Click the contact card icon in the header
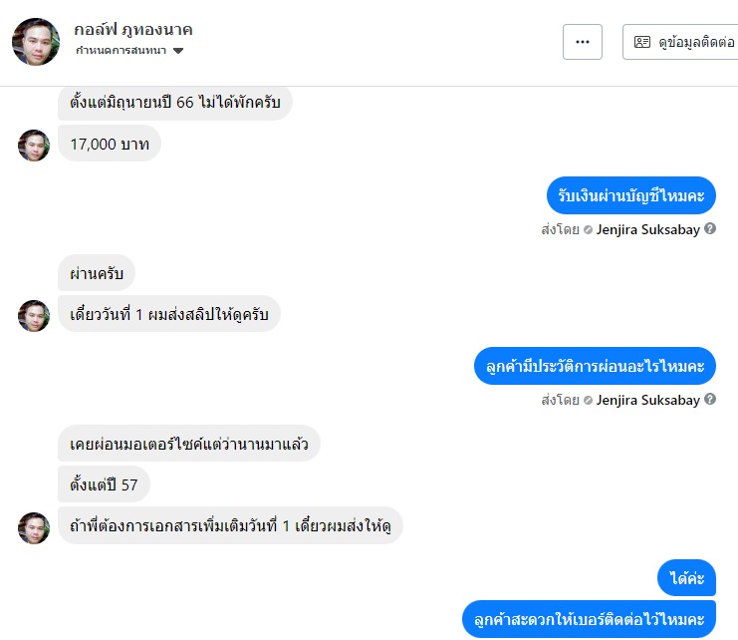The image size is (738, 640). point(642,42)
